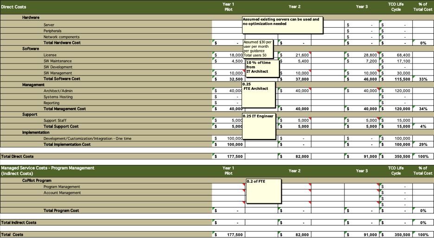Click 'TCO Life Cycle' header in Direct Costs

tap(396, 7)
